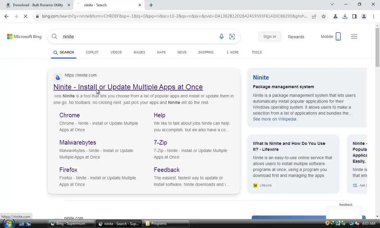Expand the MORE search categories menu
380x228 pixels.
(232, 52)
